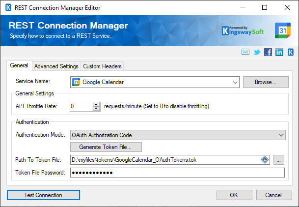
Task: Open the Custom Headers tab
Action: pos(102,66)
